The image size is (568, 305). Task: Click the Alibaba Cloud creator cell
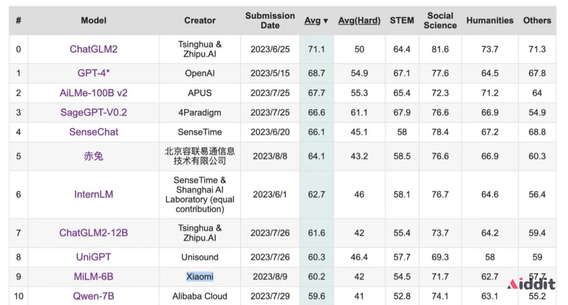(199, 296)
